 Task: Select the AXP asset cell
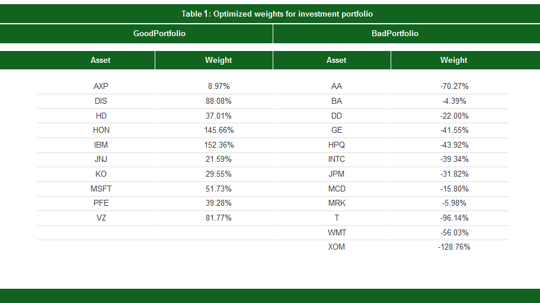tap(101, 87)
